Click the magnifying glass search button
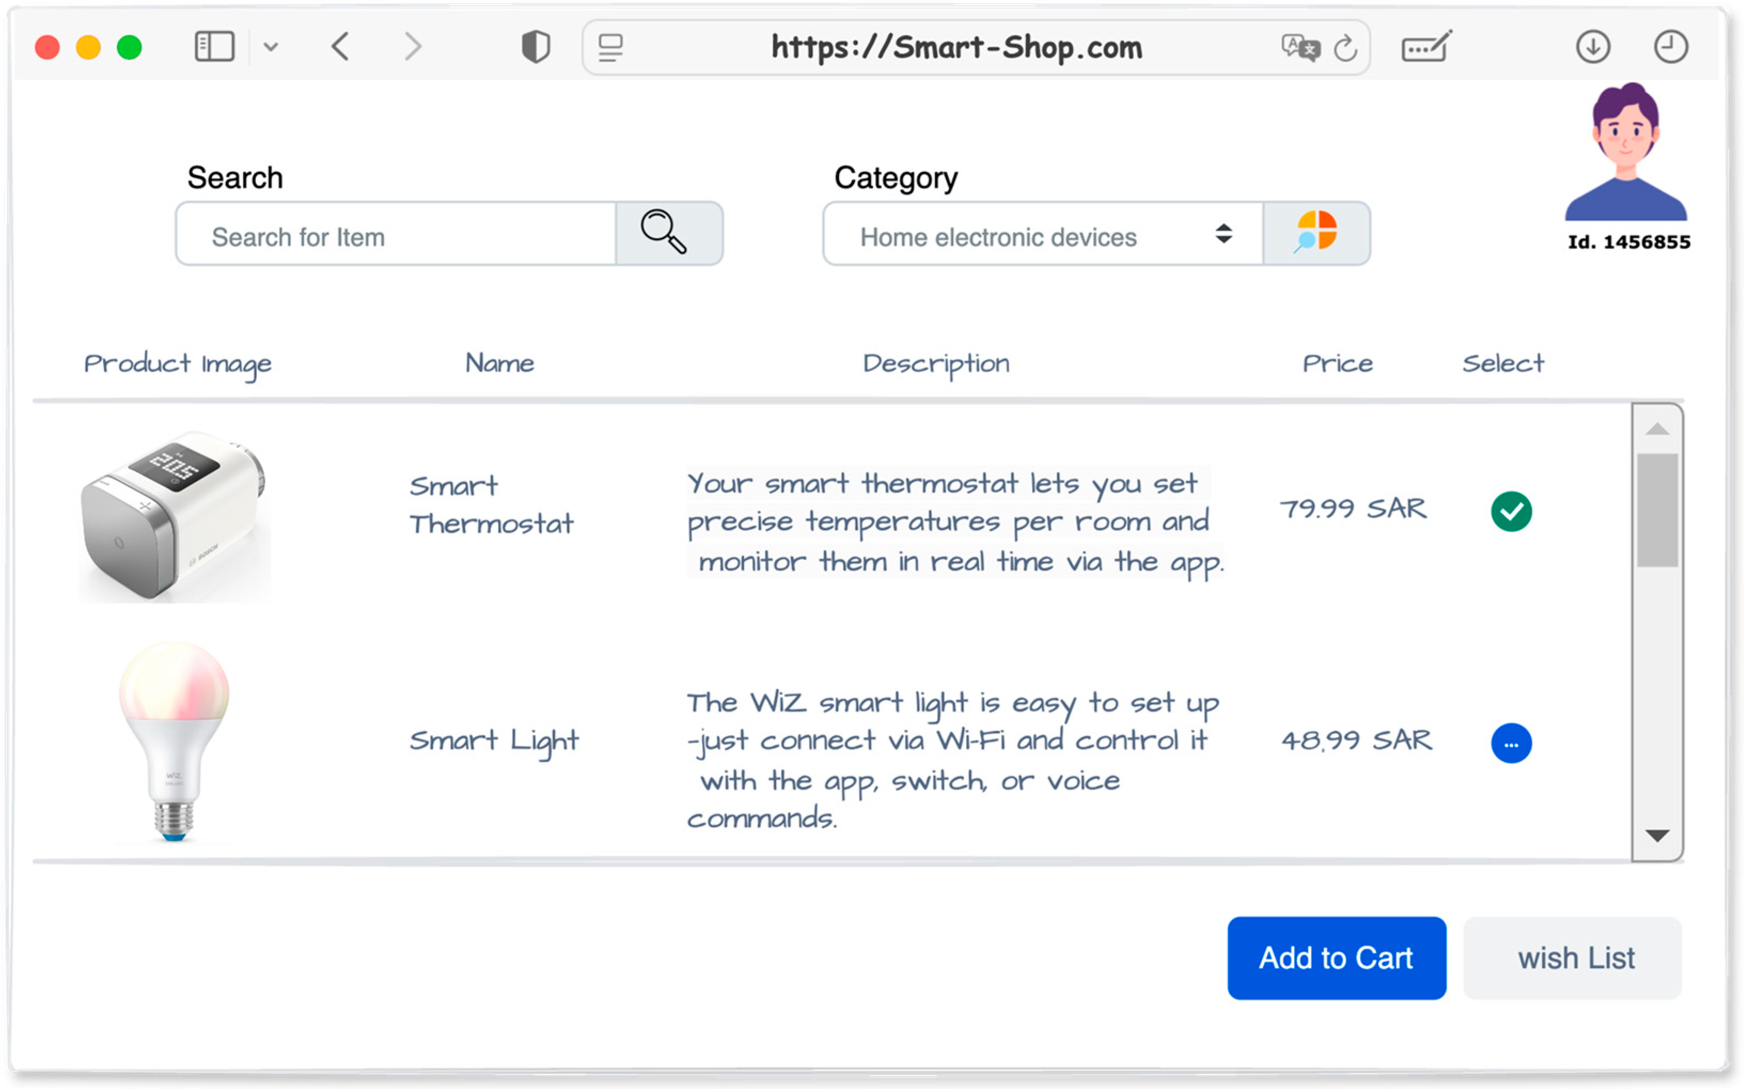1744x1089 pixels. point(668,233)
